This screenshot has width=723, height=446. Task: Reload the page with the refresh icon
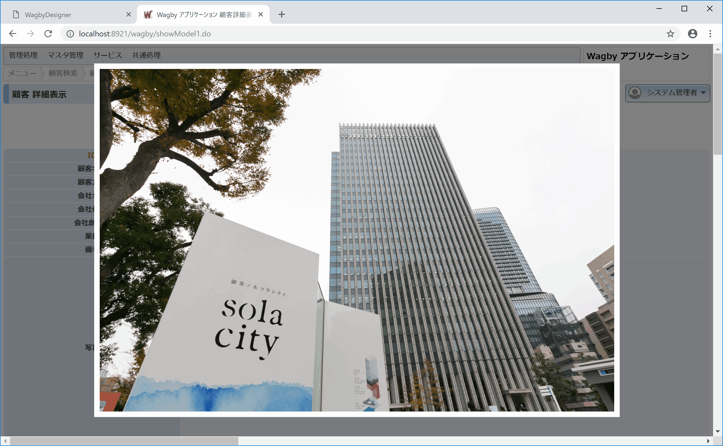click(x=48, y=34)
